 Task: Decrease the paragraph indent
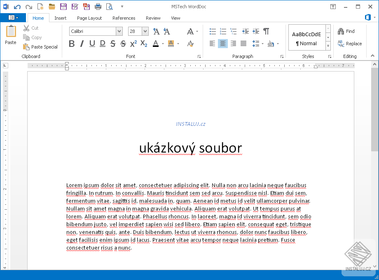tap(246, 31)
